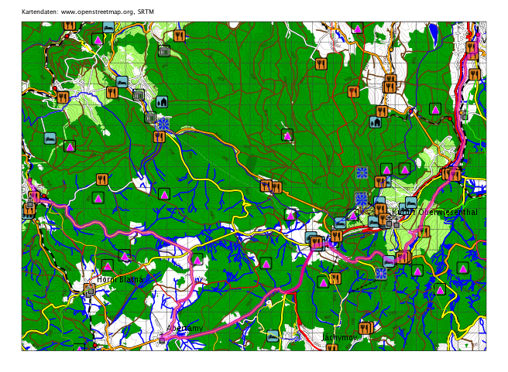Select the peak triangle northeast of the upper-right cabin
This screenshot has width=508, height=372.
[435, 109]
